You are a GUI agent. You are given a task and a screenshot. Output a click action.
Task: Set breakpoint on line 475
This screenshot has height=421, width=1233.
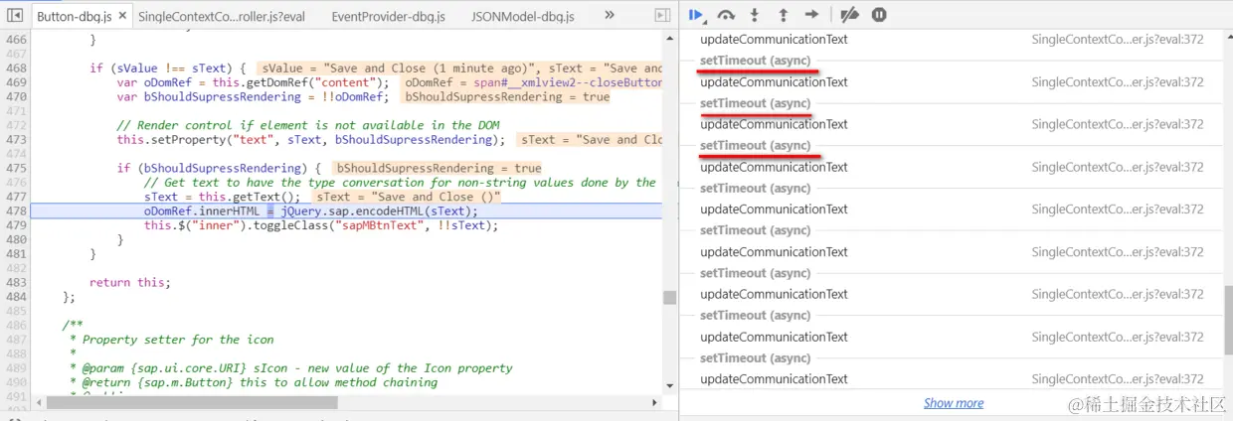pos(15,168)
